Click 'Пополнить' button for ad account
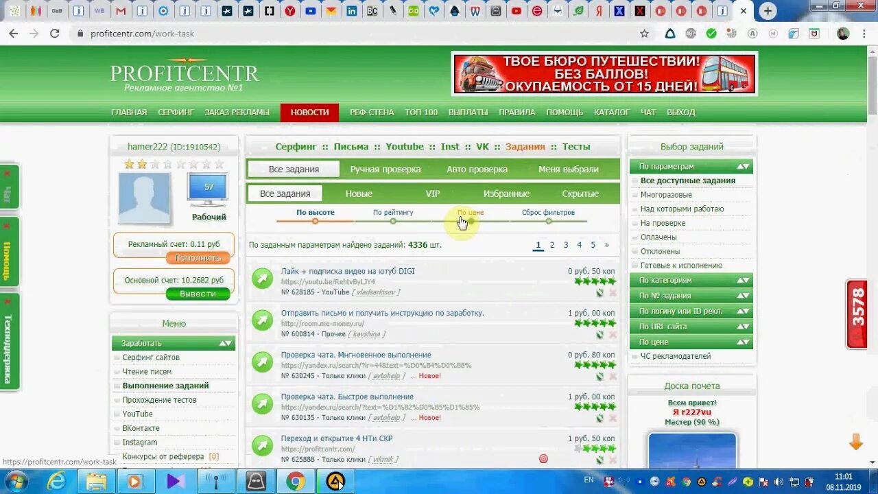The image size is (878, 494). pos(198,258)
